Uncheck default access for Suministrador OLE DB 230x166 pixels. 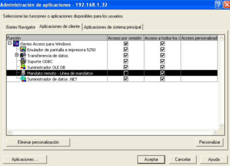[126, 67]
